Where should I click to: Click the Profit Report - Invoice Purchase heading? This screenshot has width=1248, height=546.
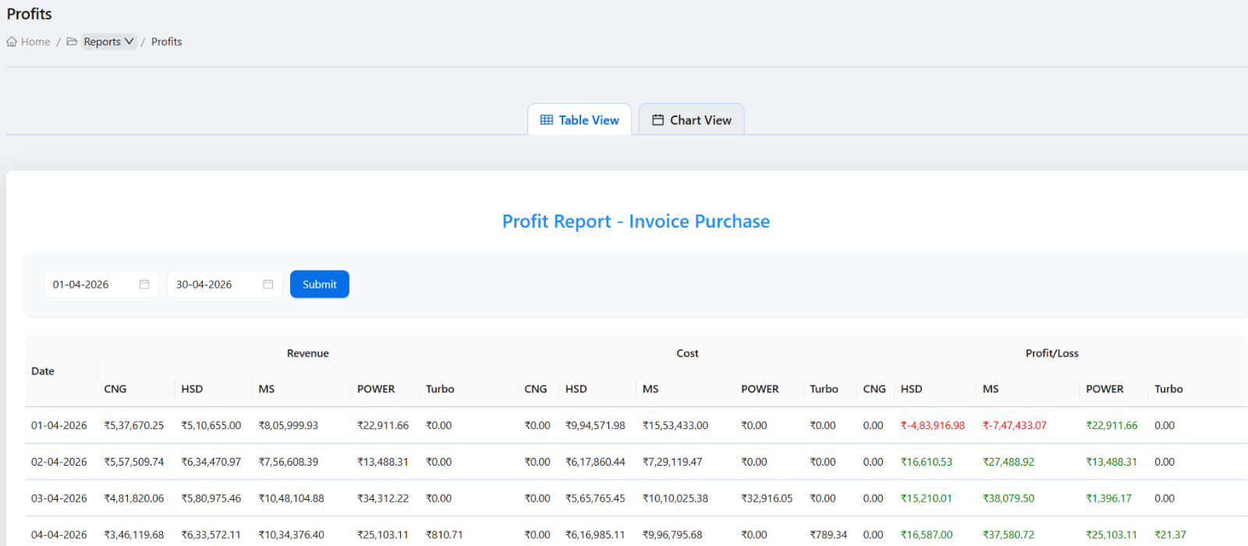coord(636,222)
